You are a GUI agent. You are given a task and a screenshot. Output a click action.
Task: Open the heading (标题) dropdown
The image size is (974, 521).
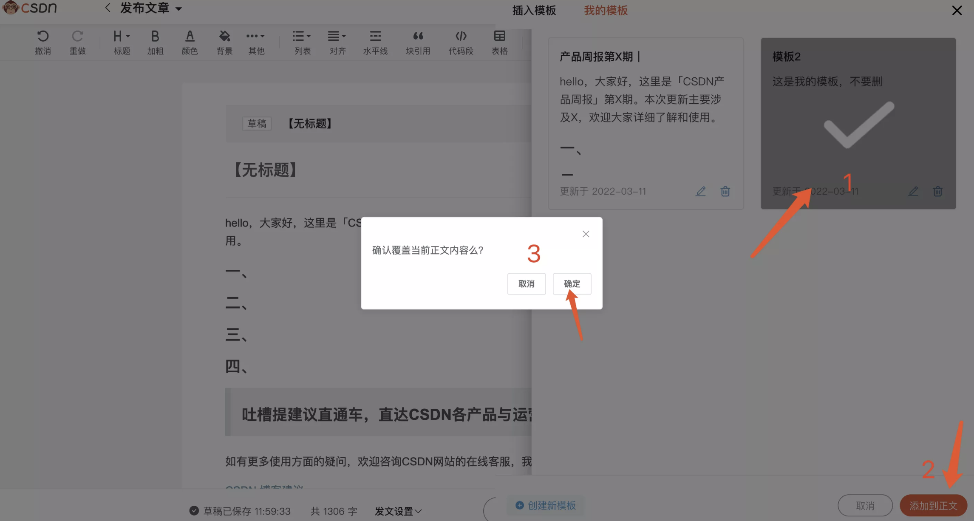tap(121, 37)
